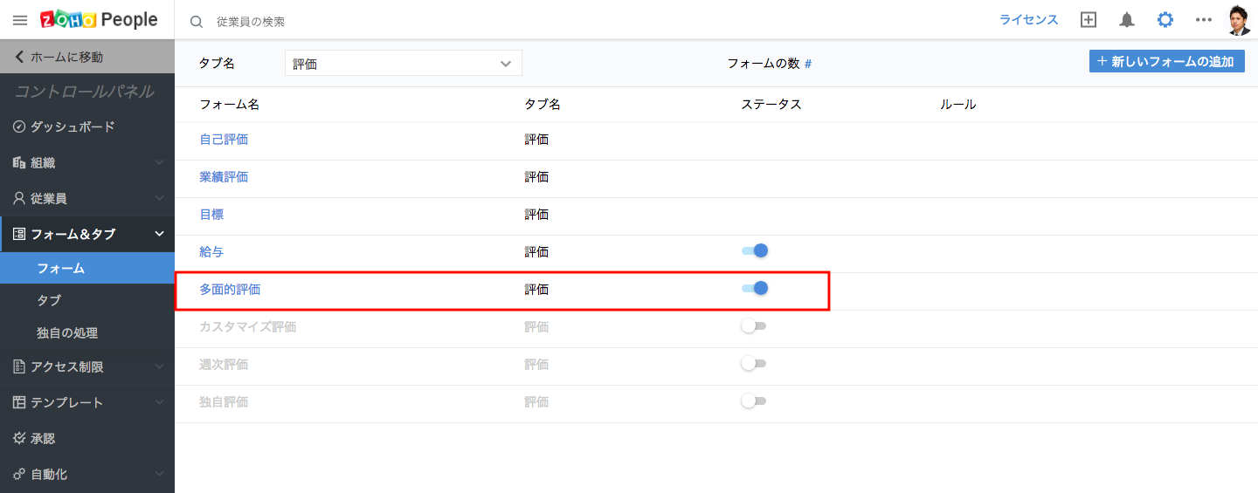Click フォームの数 label

coord(764,64)
